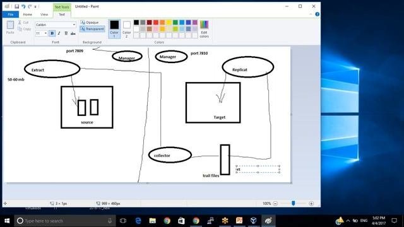Select the Color 1 button
404x227 pixels.
click(114, 29)
